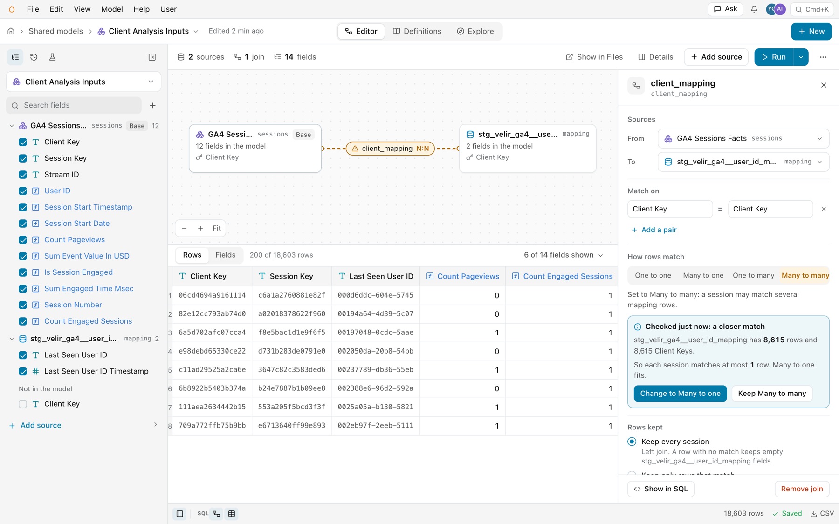839x524 pixels.
Task: Open the notifications bell
Action: 754,9
